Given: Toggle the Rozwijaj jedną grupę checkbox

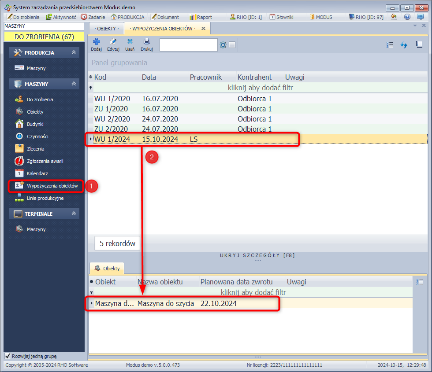Looking at the screenshot, I should (7, 356).
